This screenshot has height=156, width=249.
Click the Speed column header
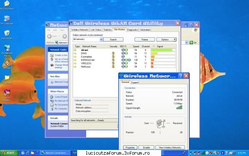click(x=136, y=46)
